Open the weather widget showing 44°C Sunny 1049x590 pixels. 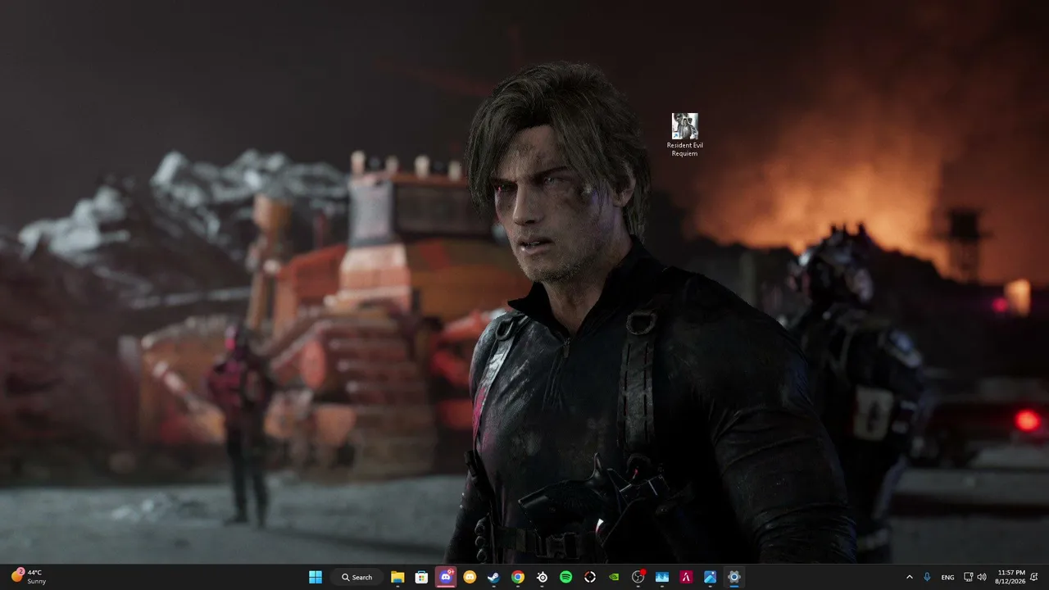point(29,577)
